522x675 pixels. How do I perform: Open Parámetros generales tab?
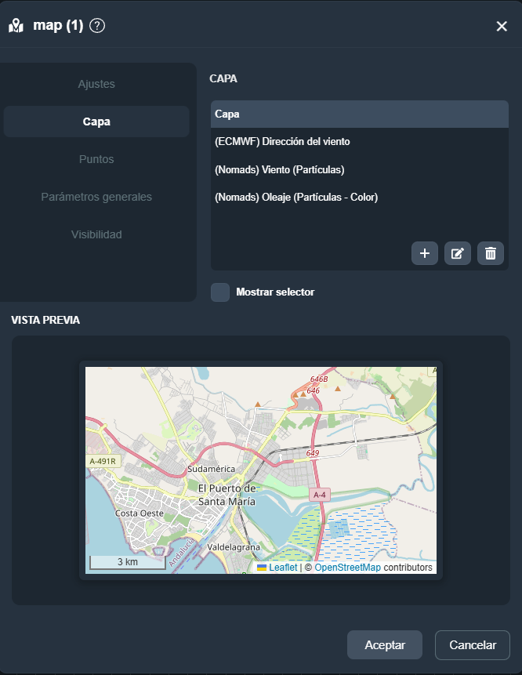(96, 197)
